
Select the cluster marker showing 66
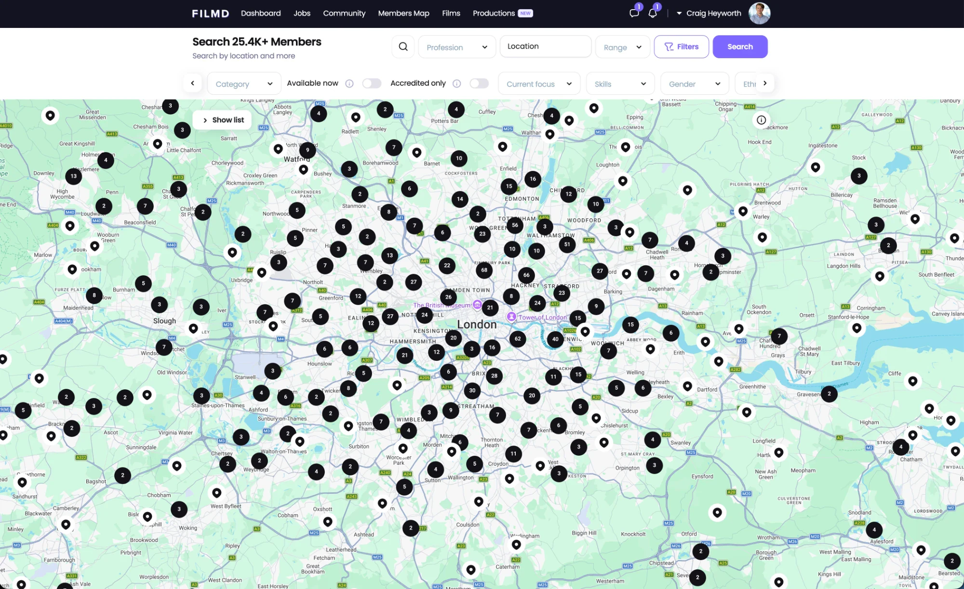[526, 275]
